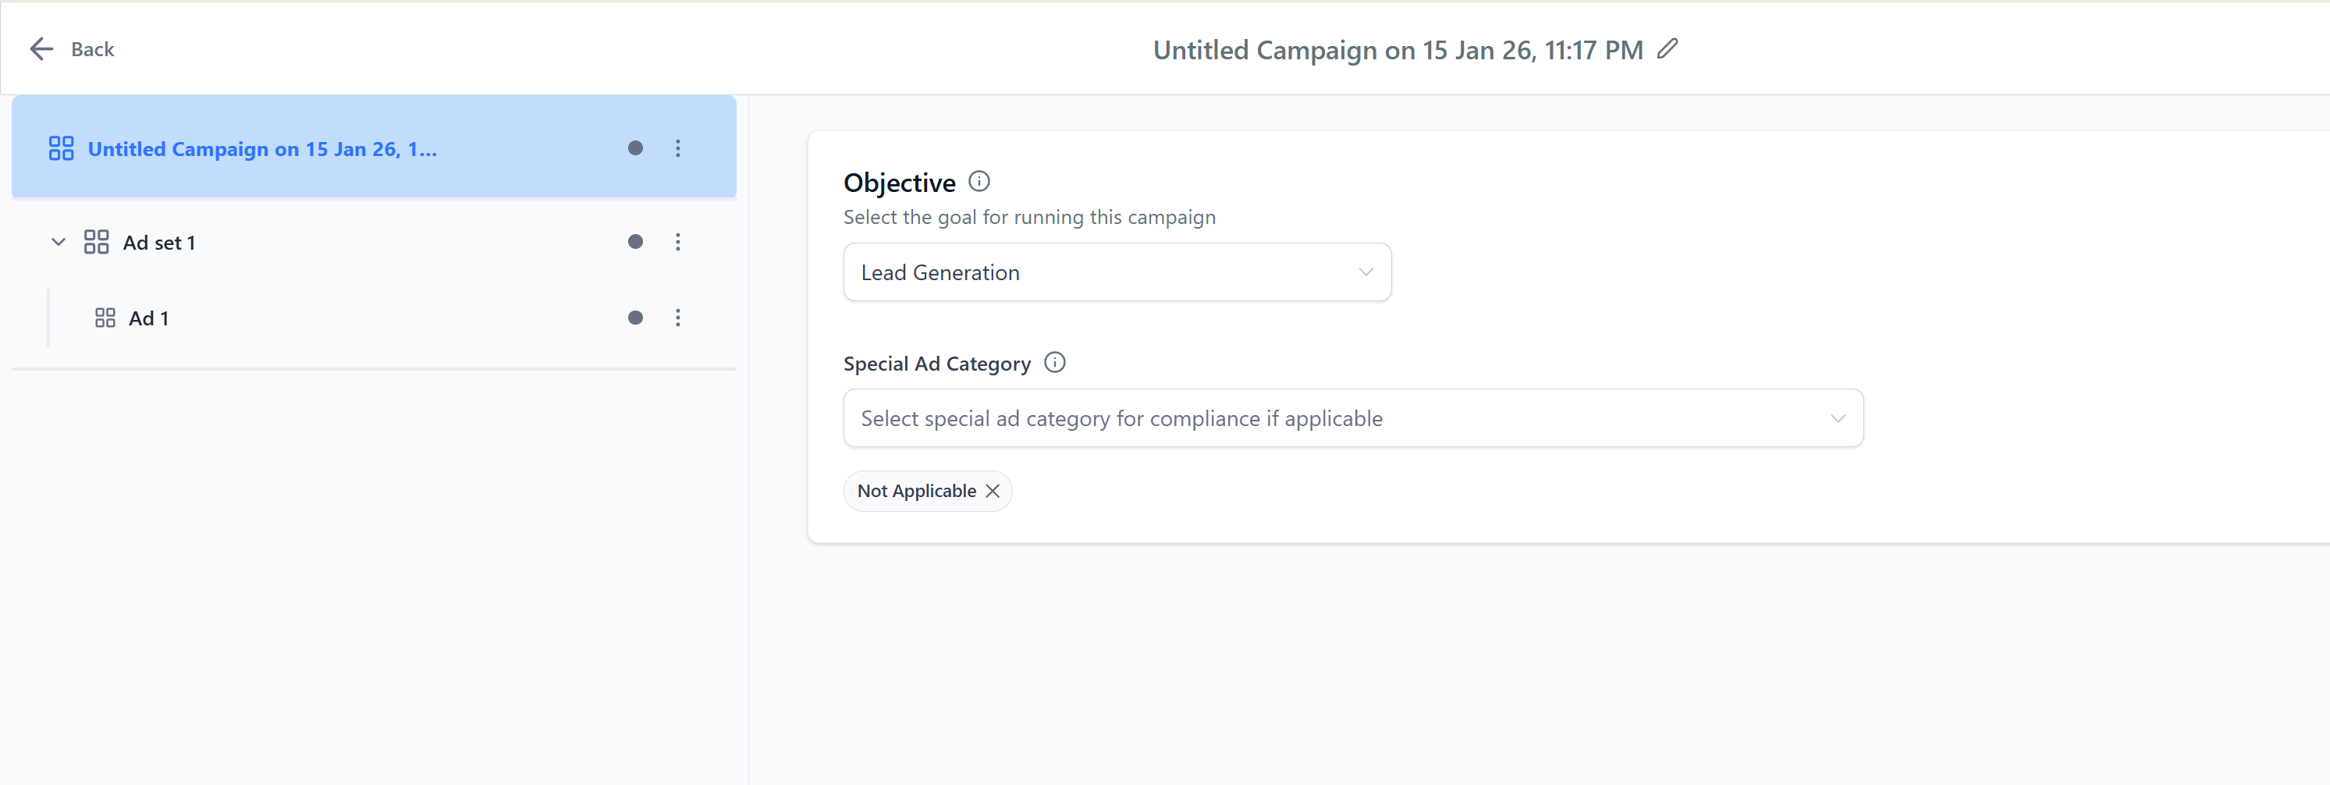
Task: Click Back to leave the campaign editor
Action: click(x=93, y=49)
